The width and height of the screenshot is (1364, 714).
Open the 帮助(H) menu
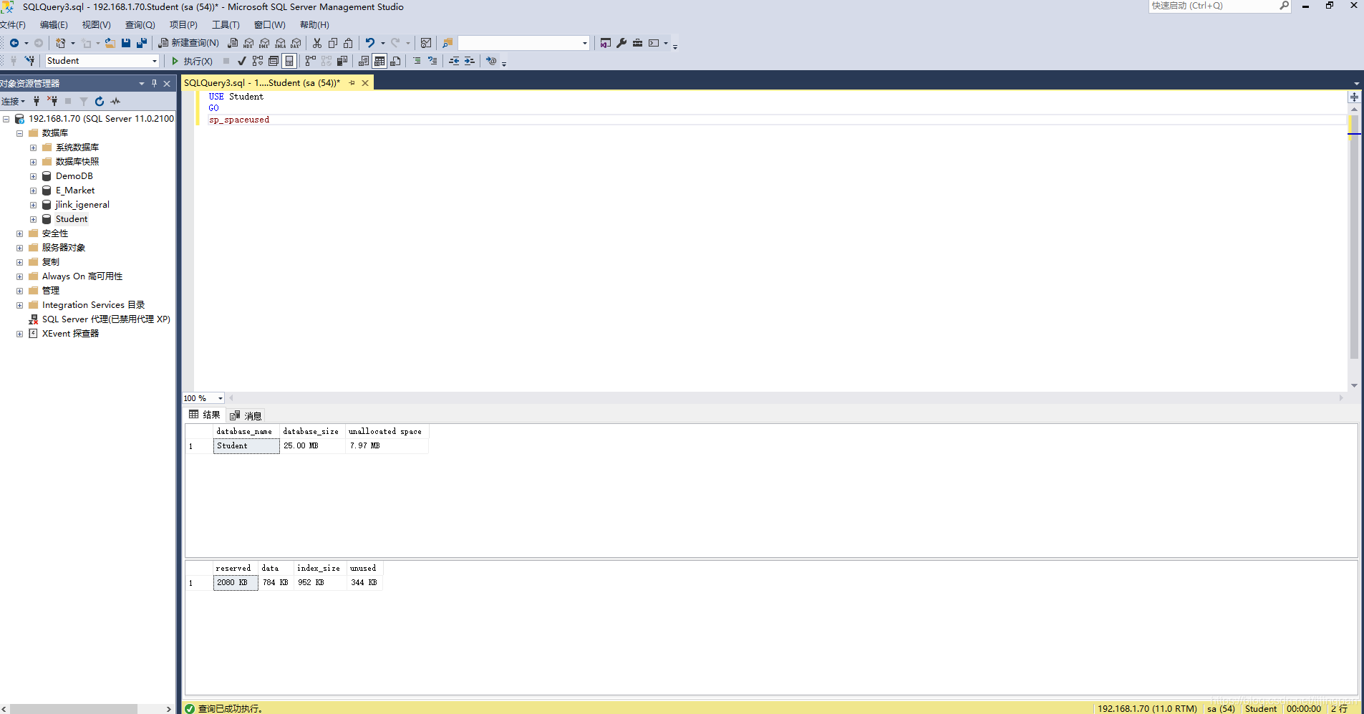click(x=314, y=25)
